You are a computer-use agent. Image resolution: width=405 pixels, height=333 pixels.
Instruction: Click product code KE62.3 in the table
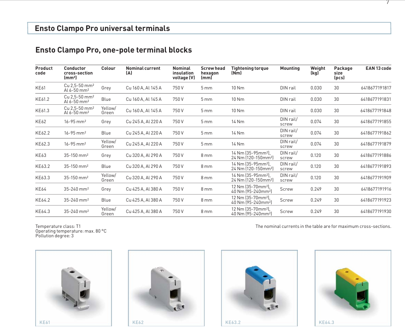tap(42, 144)
